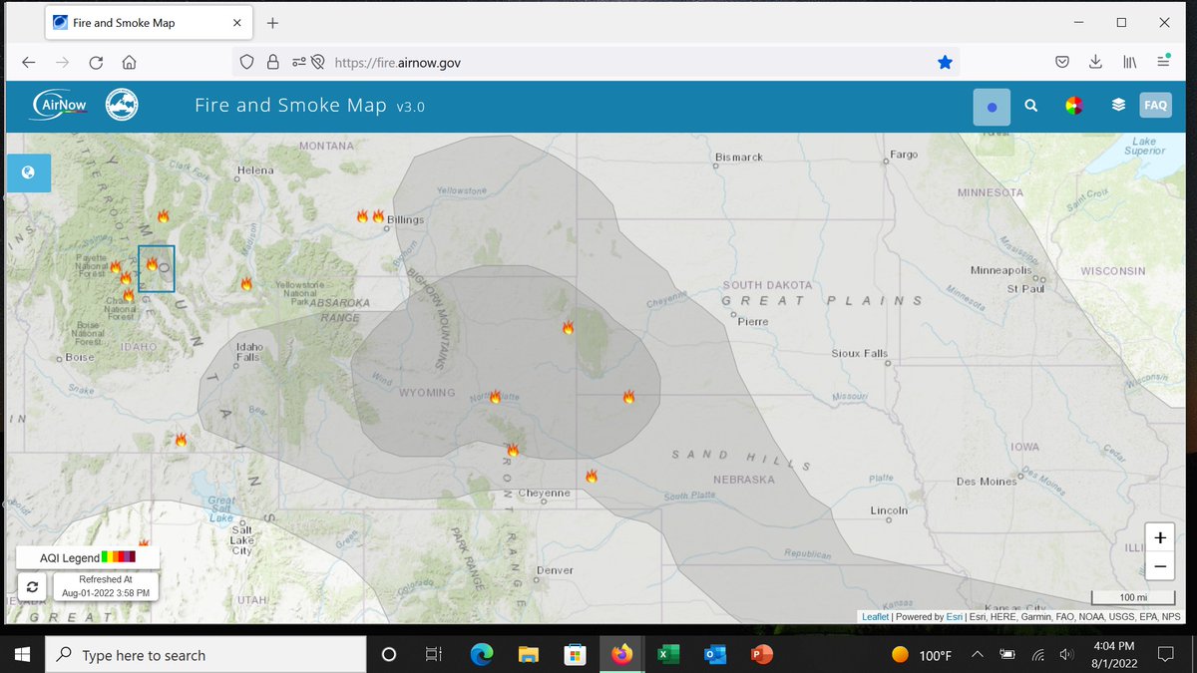Click the fire icon inside blue square
This screenshot has height=673, width=1197.
pos(153,264)
